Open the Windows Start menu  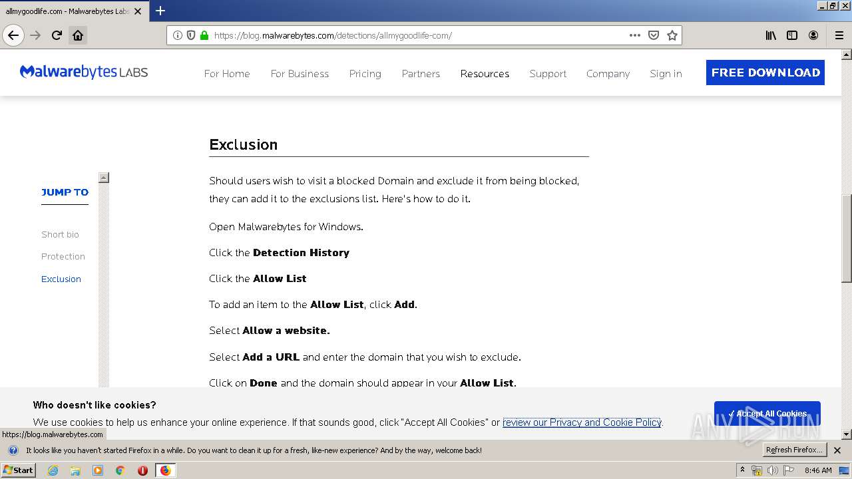[18, 470]
